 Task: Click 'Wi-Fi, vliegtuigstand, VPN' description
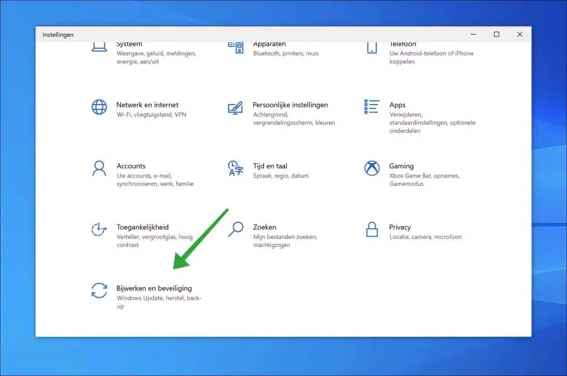point(151,115)
